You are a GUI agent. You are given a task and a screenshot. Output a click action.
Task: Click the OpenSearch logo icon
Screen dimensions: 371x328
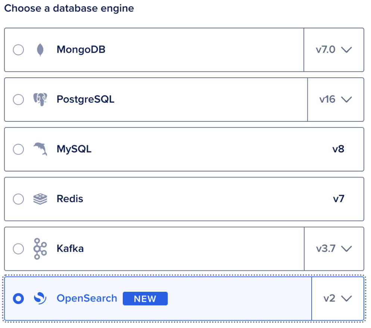tap(40, 298)
